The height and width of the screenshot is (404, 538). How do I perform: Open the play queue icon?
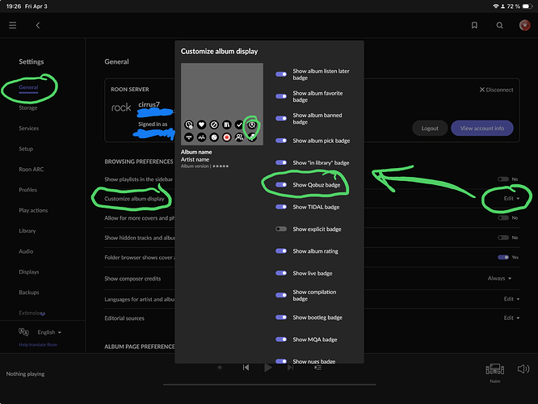[317, 368]
